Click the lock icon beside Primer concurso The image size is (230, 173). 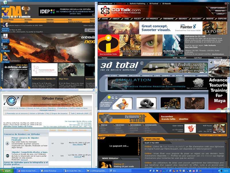(7, 143)
